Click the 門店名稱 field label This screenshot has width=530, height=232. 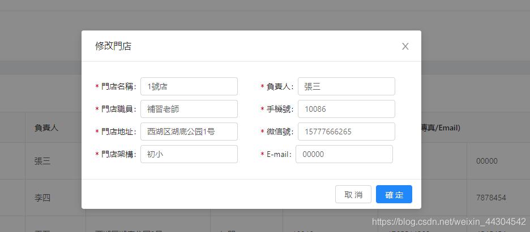pyautogui.click(x=118, y=86)
